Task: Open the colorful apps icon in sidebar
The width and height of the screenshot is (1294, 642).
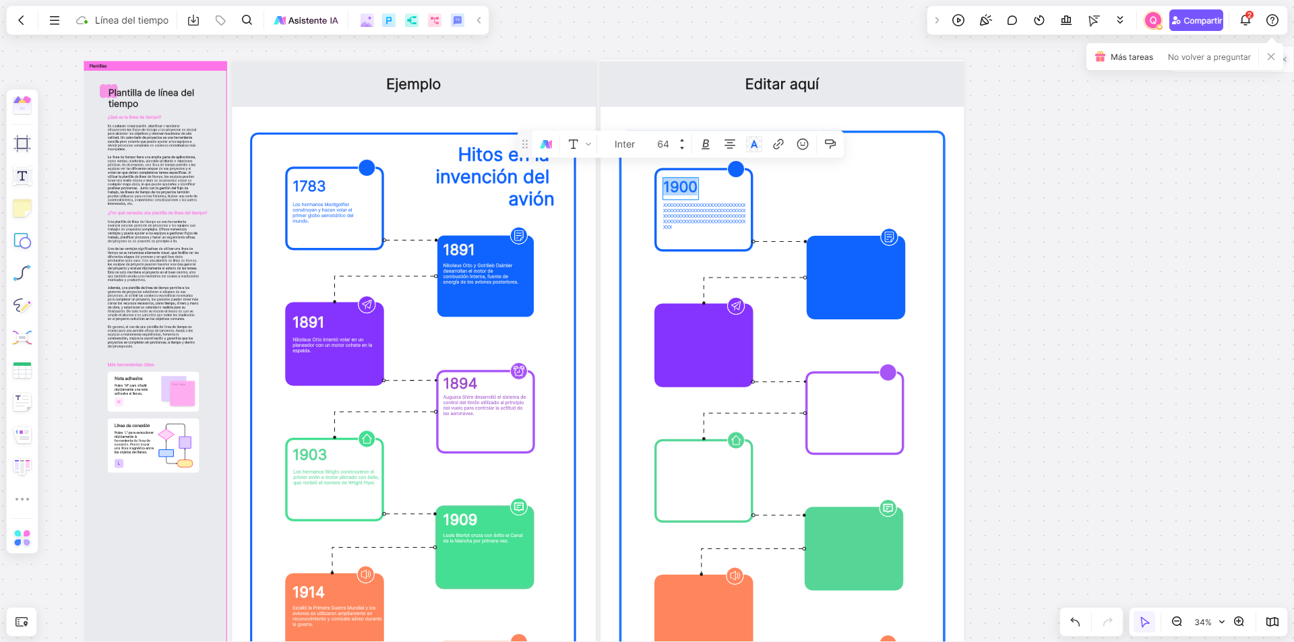Action: (x=22, y=538)
